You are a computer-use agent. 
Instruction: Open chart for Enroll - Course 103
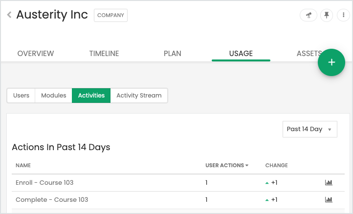point(329,183)
